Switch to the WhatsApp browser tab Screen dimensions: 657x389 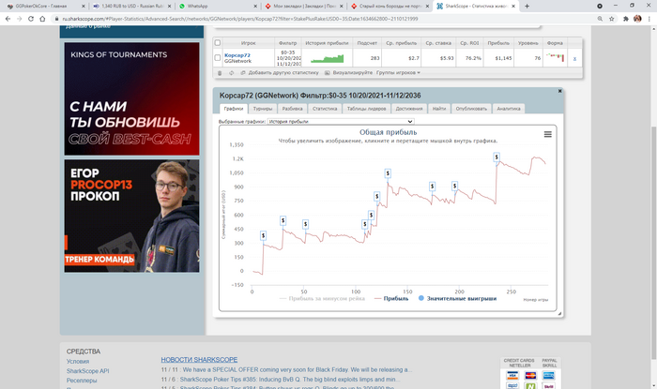click(216, 7)
